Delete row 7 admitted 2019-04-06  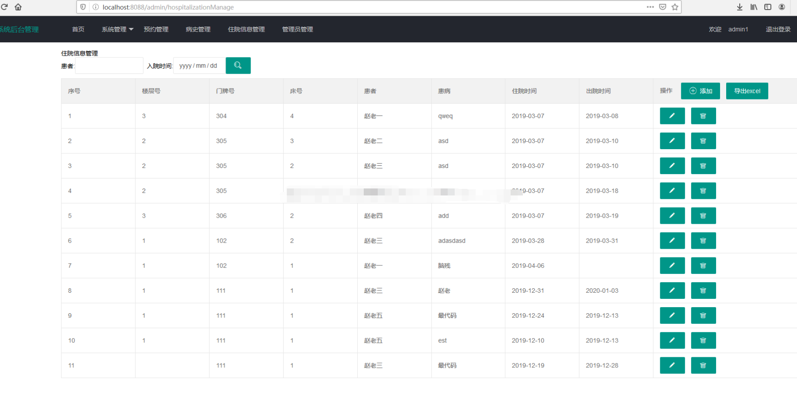coord(703,266)
